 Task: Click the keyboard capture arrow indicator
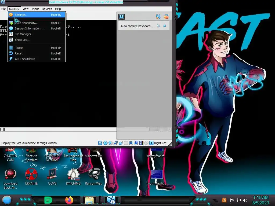point(151,143)
